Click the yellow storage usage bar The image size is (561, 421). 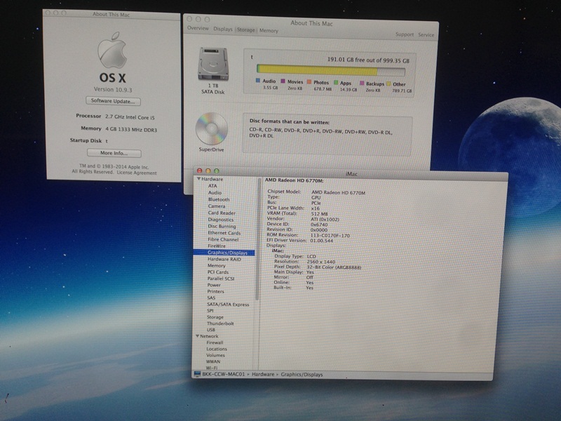(317, 69)
